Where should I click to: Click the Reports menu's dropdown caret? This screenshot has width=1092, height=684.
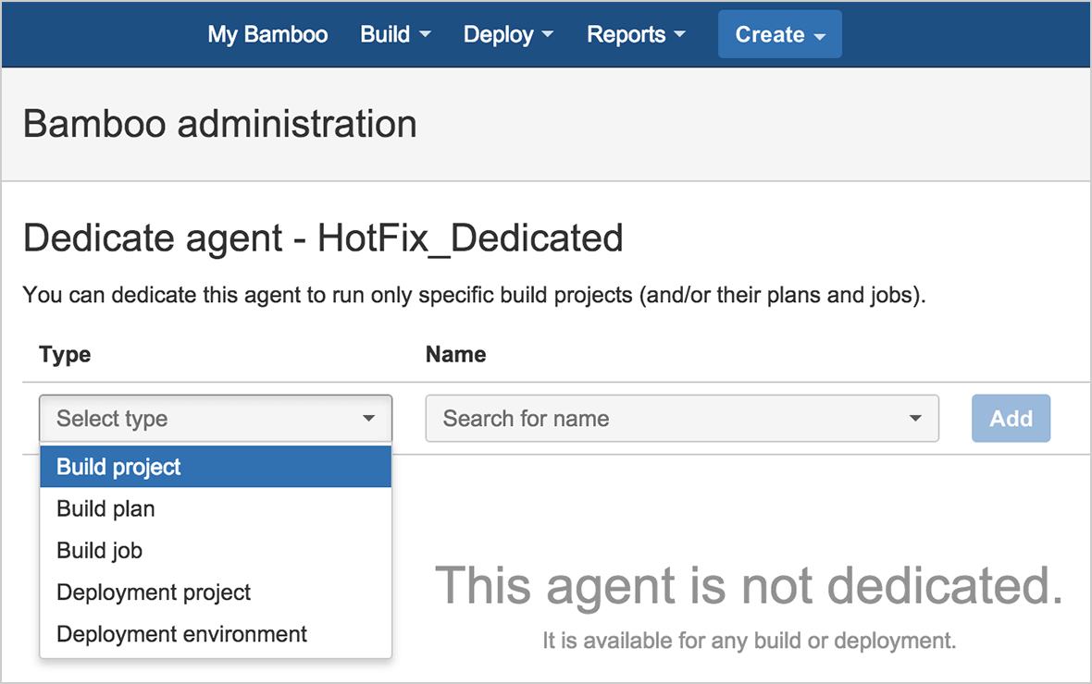click(x=681, y=35)
